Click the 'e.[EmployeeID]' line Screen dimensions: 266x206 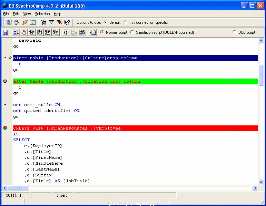(x=43, y=146)
